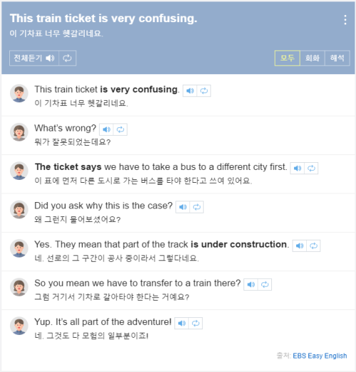Click repeat icon beside "under construction" sentence
Viewport: 356px width, 372px height.
coord(313,246)
